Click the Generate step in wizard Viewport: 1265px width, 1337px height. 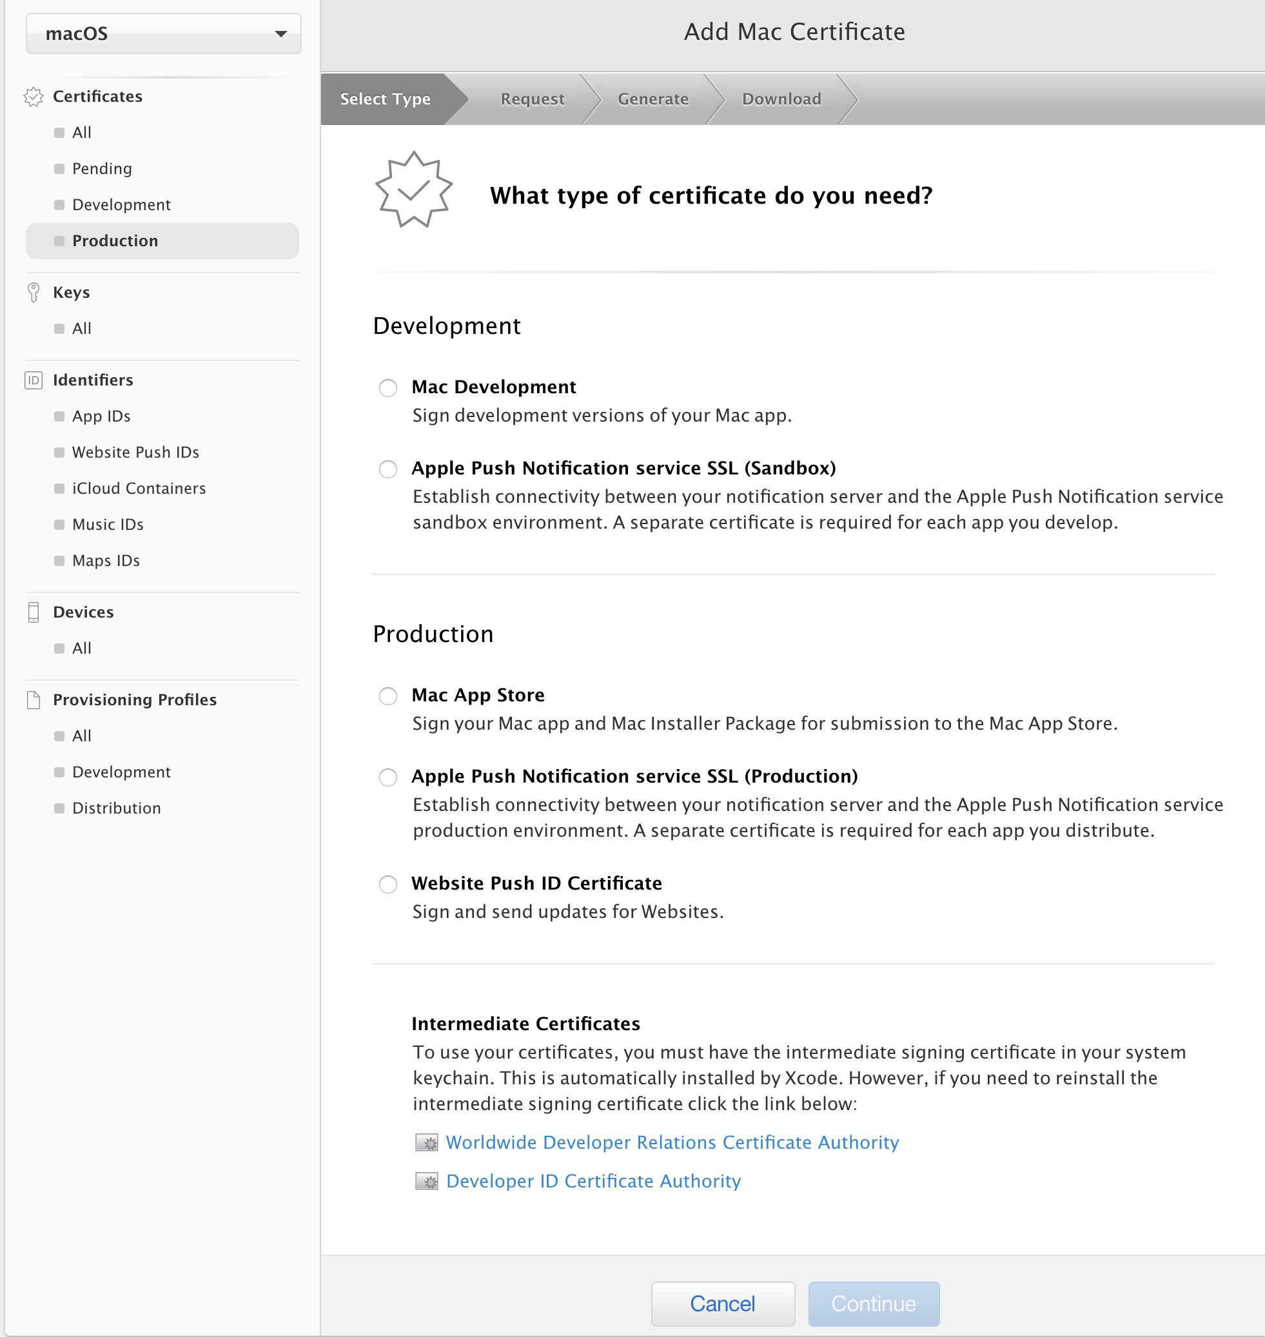coord(653,99)
